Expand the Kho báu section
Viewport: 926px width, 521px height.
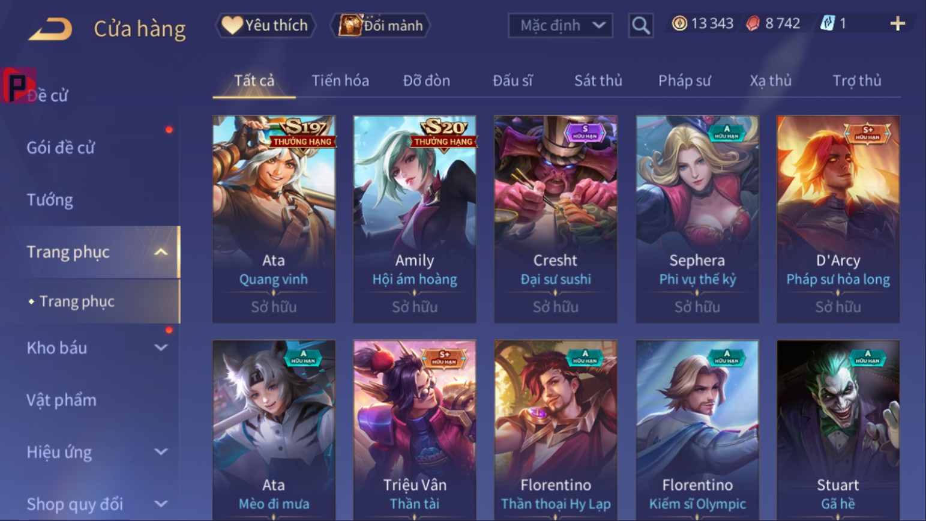click(161, 348)
